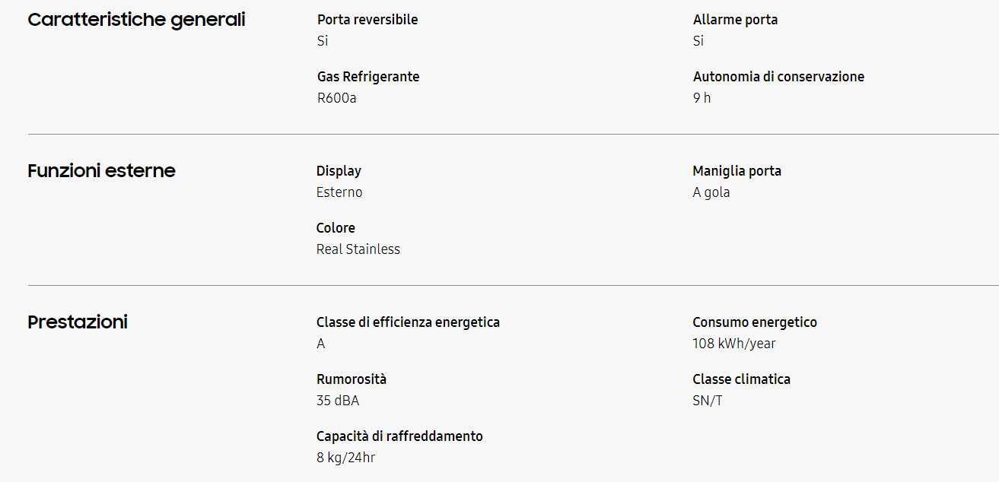The height and width of the screenshot is (482, 999).
Task: Click the Real Stainless color value
Action: click(358, 249)
